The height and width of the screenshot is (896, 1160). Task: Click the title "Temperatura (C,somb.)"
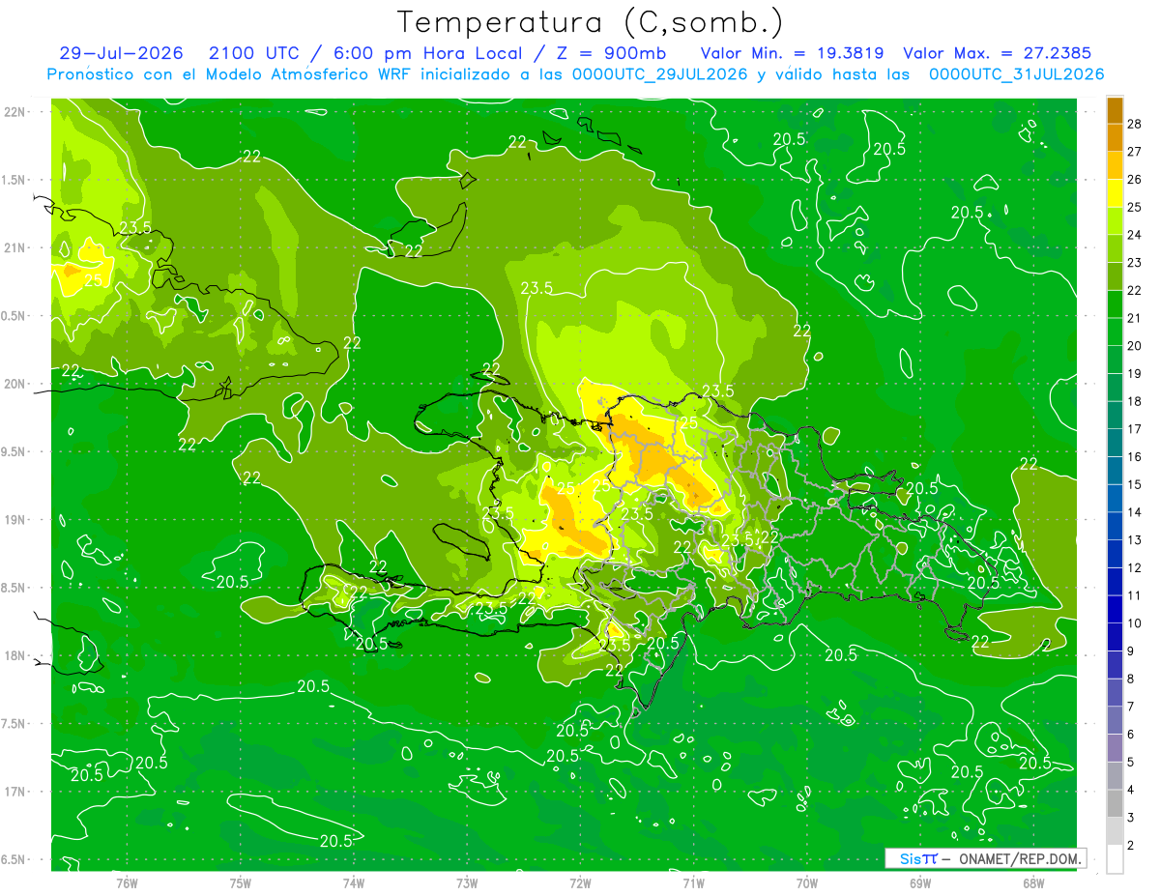coord(591,22)
